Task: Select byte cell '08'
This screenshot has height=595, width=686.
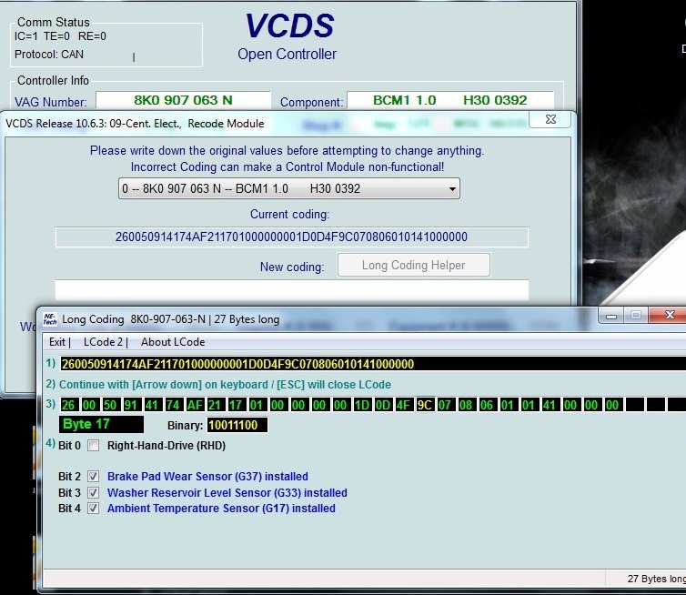Action: coord(466,405)
